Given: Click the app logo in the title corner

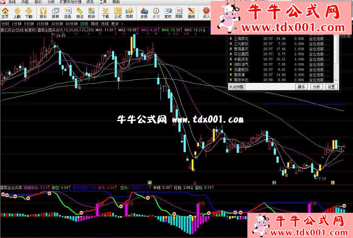Looking at the screenshot, I should pyautogui.click(x=2, y=2).
